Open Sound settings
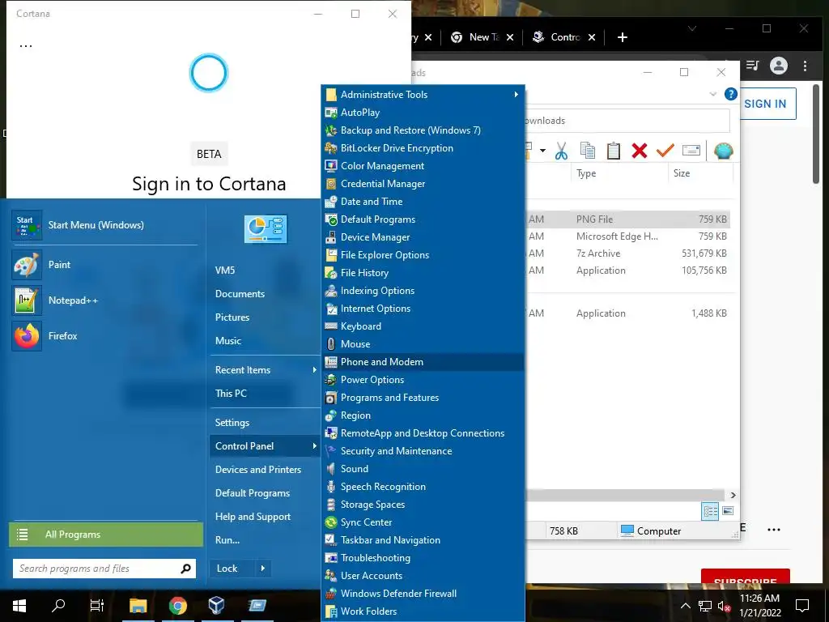The image size is (829, 622). point(423,469)
